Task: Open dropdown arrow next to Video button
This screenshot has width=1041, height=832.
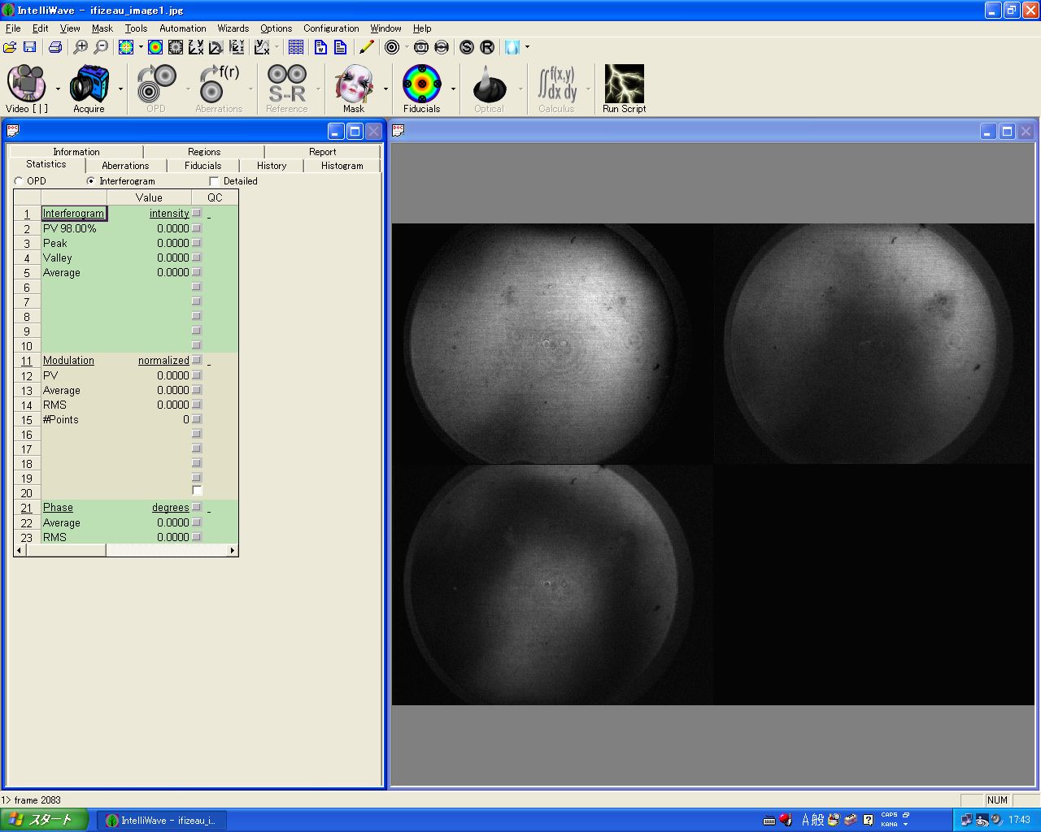Action: (x=58, y=89)
